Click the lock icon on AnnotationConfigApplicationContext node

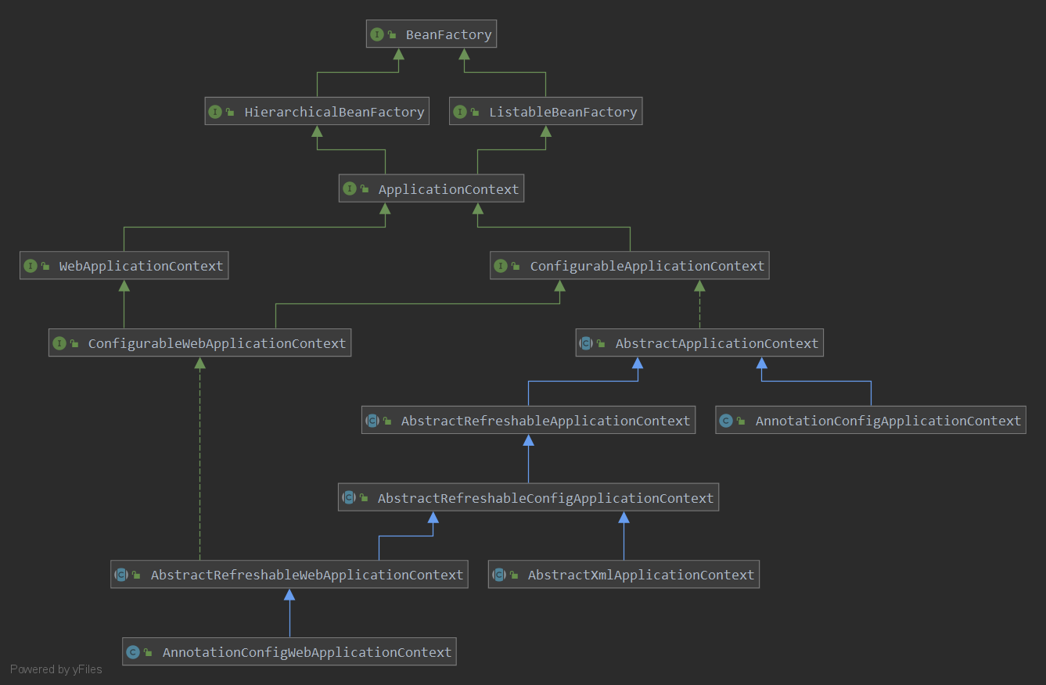741,421
